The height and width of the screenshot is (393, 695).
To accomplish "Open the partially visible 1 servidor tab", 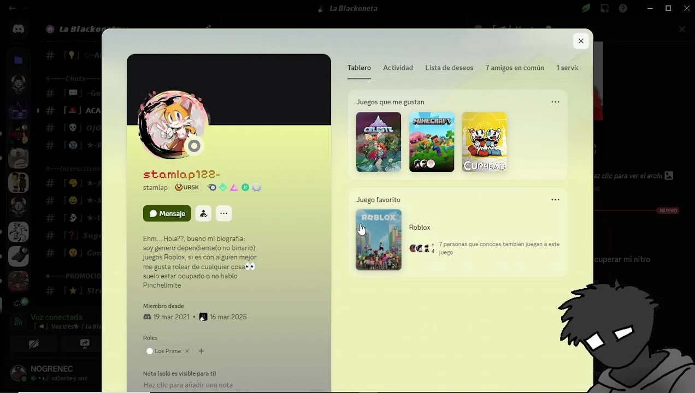I will point(567,68).
